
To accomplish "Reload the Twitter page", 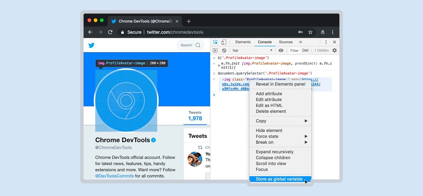I will click(x=110, y=32).
